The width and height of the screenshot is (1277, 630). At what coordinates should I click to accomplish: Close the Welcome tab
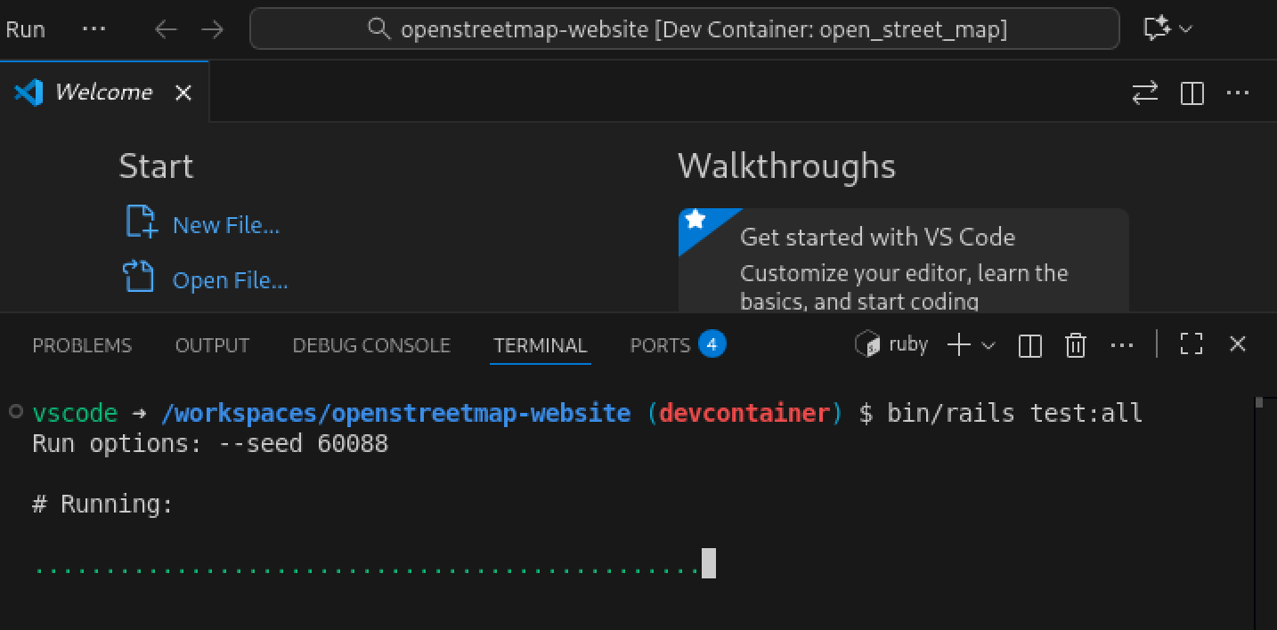pos(183,93)
